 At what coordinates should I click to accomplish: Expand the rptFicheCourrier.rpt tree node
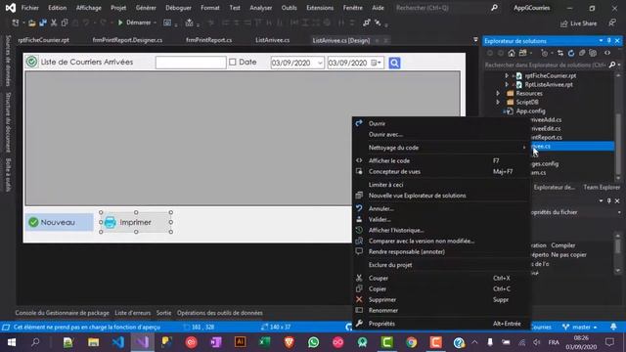(507, 75)
